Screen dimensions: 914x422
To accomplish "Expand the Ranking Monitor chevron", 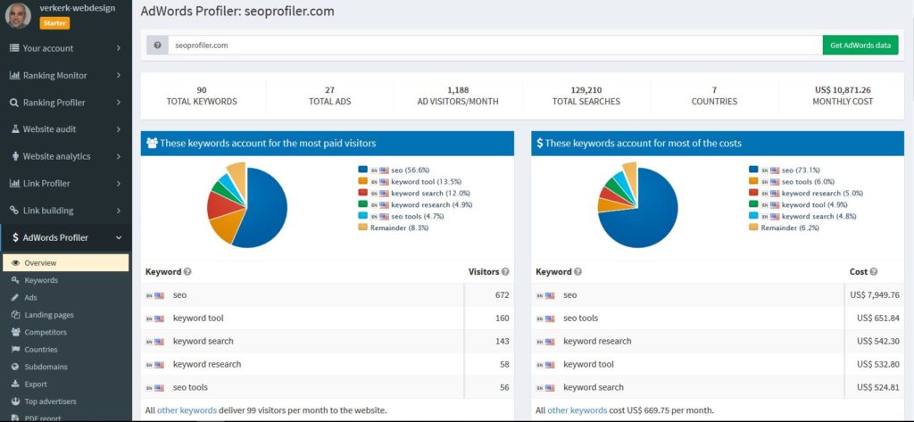I will pos(119,75).
